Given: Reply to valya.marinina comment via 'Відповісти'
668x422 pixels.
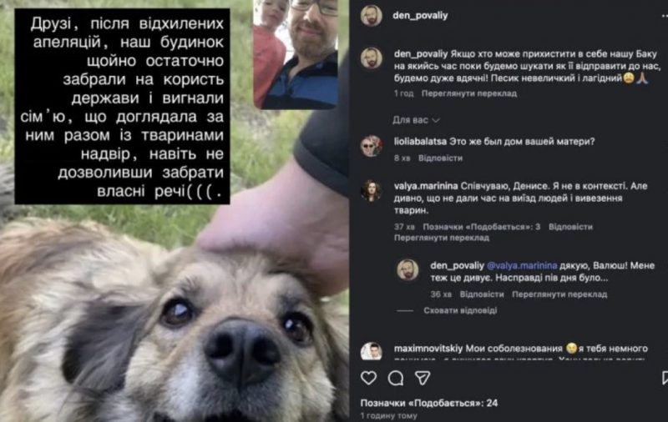Looking at the screenshot, I should tap(570, 227).
